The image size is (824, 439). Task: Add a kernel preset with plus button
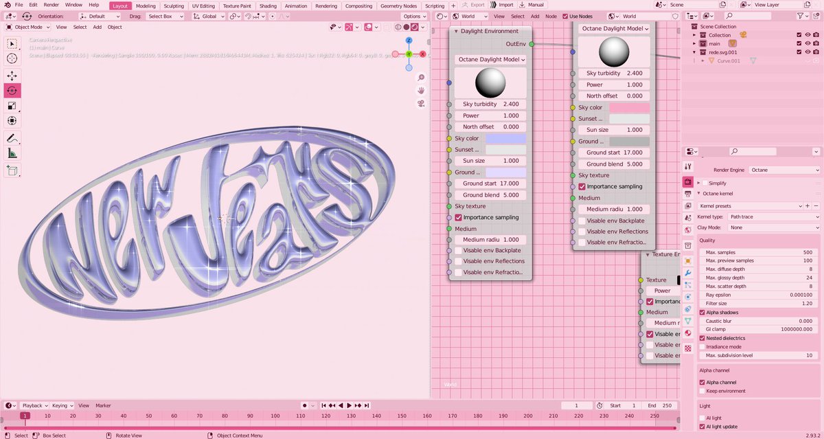(809, 205)
